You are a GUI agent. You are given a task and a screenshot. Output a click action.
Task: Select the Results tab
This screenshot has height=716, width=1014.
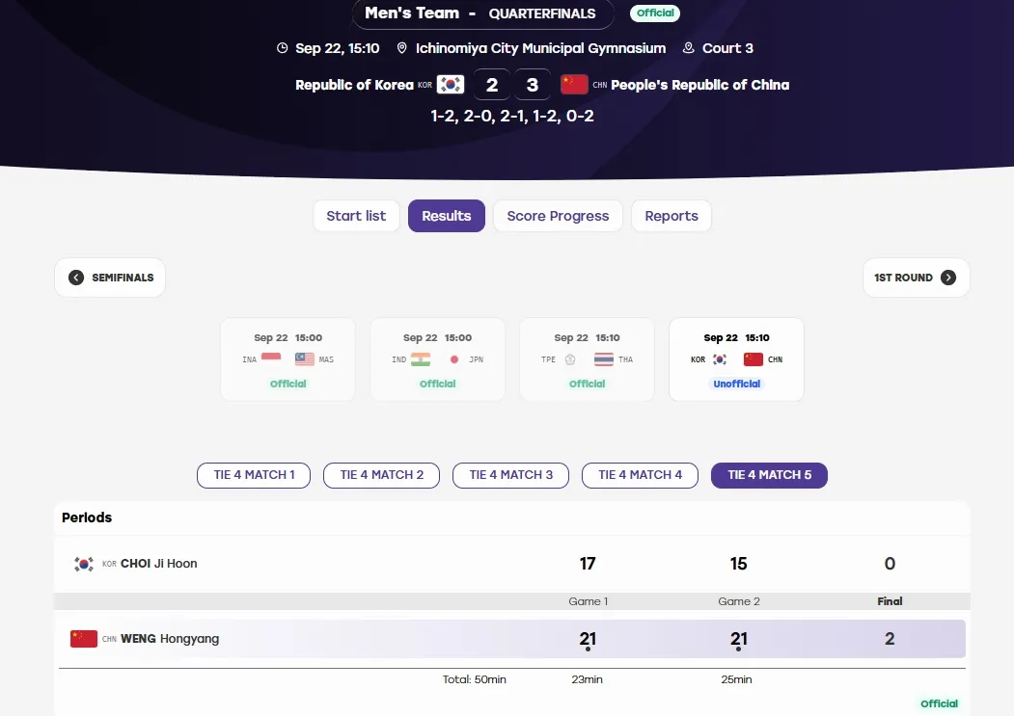tap(446, 216)
